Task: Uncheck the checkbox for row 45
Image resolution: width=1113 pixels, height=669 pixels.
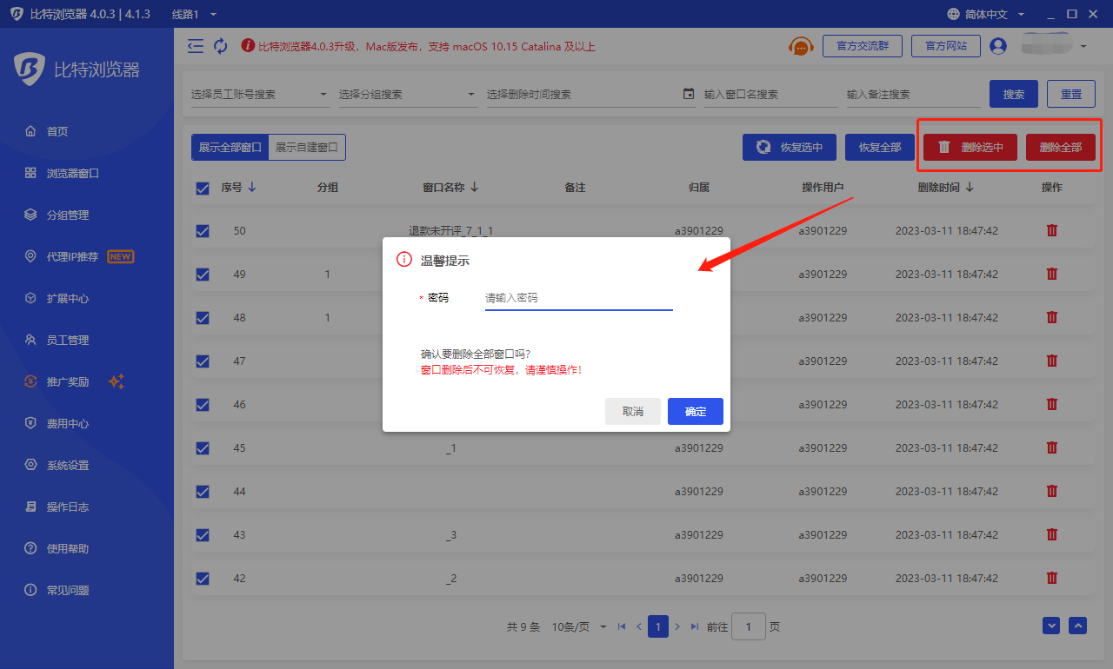Action: 203,448
